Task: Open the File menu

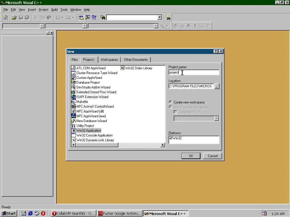Action: point(6,10)
